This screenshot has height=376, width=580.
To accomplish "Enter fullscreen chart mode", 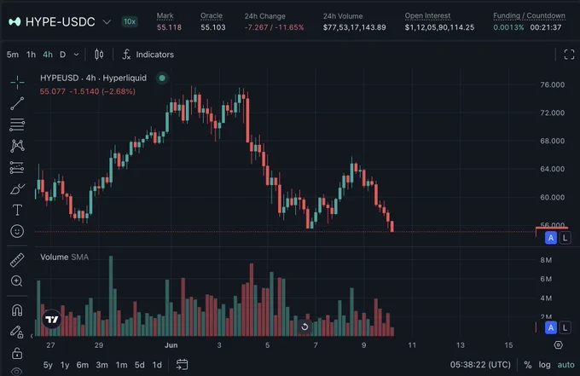I will (569, 55).
